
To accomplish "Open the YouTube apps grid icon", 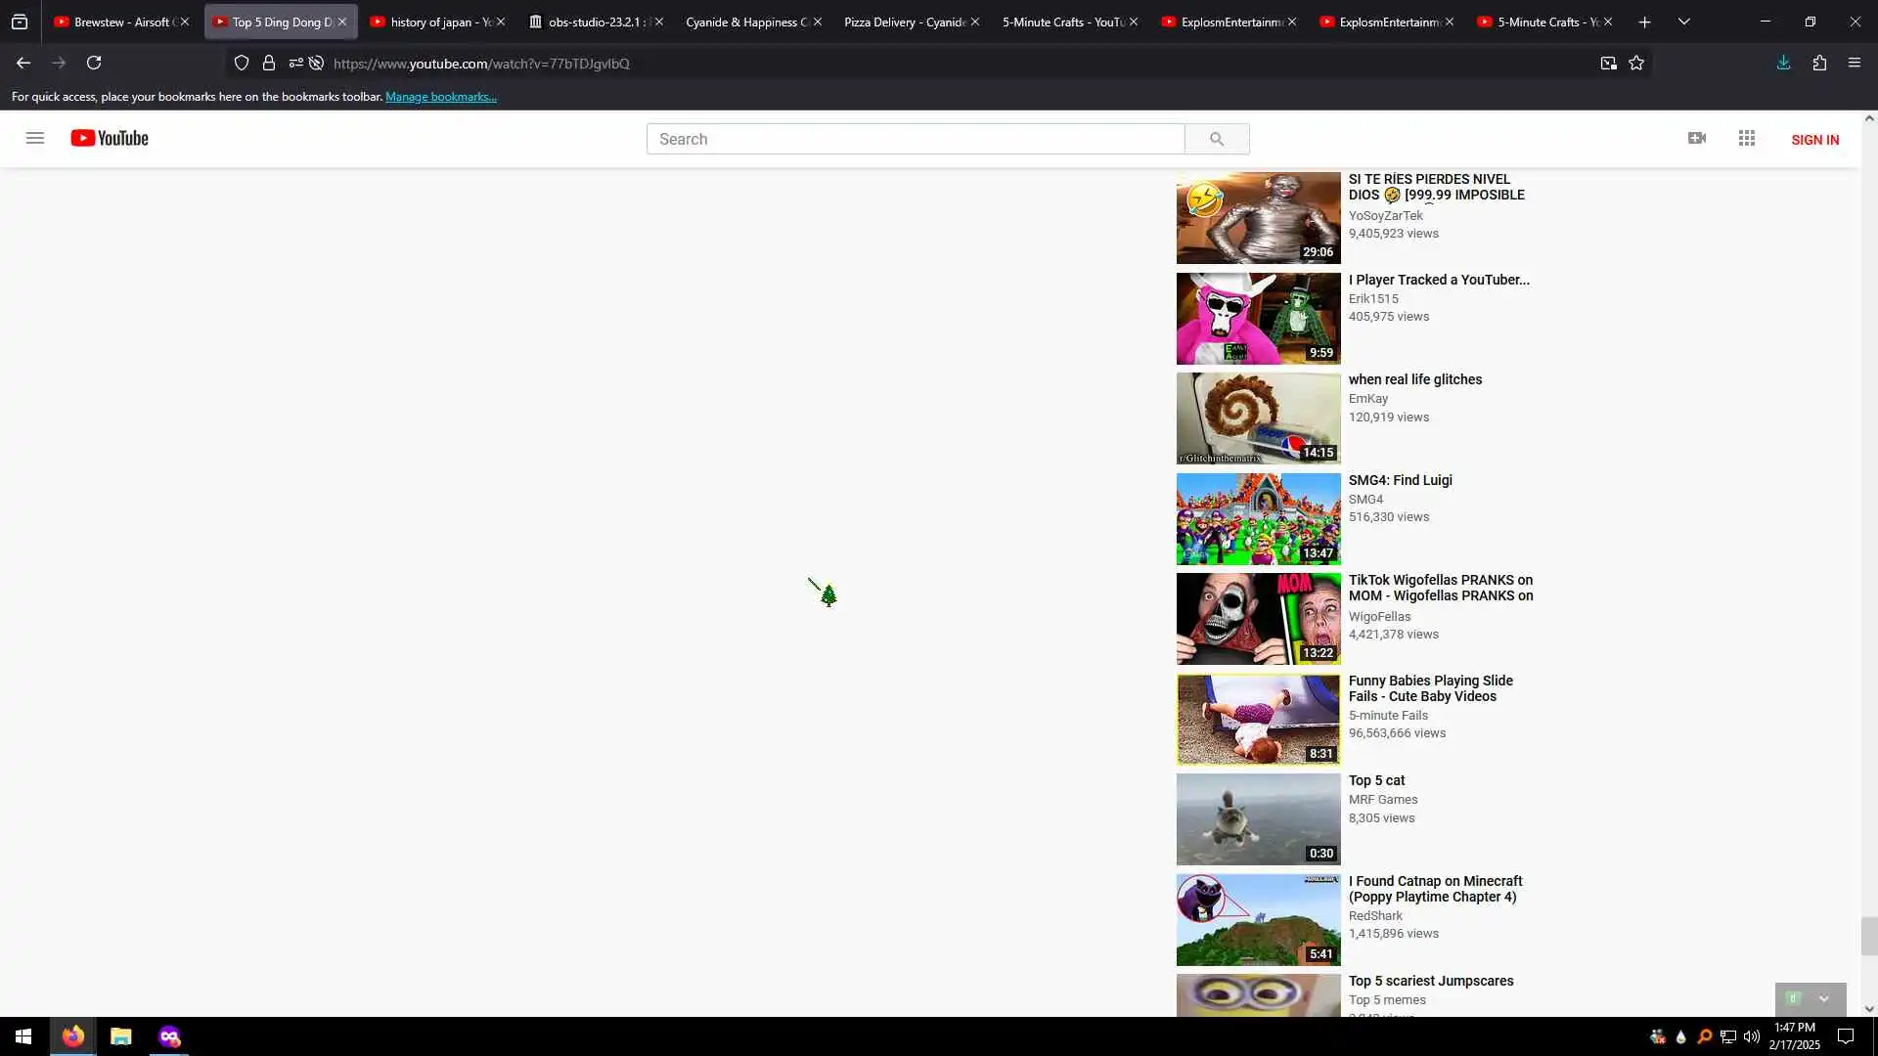I will pyautogui.click(x=1747, y=138).
